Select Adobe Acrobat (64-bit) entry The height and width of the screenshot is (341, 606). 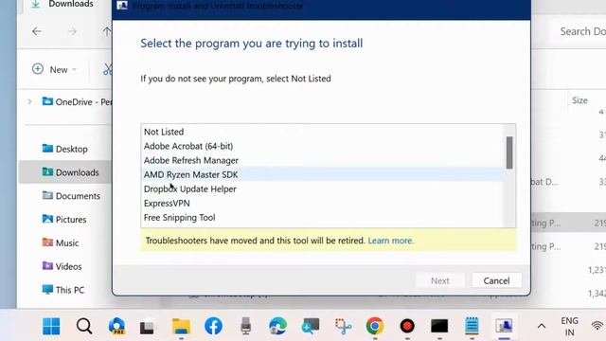click(323, 146)
